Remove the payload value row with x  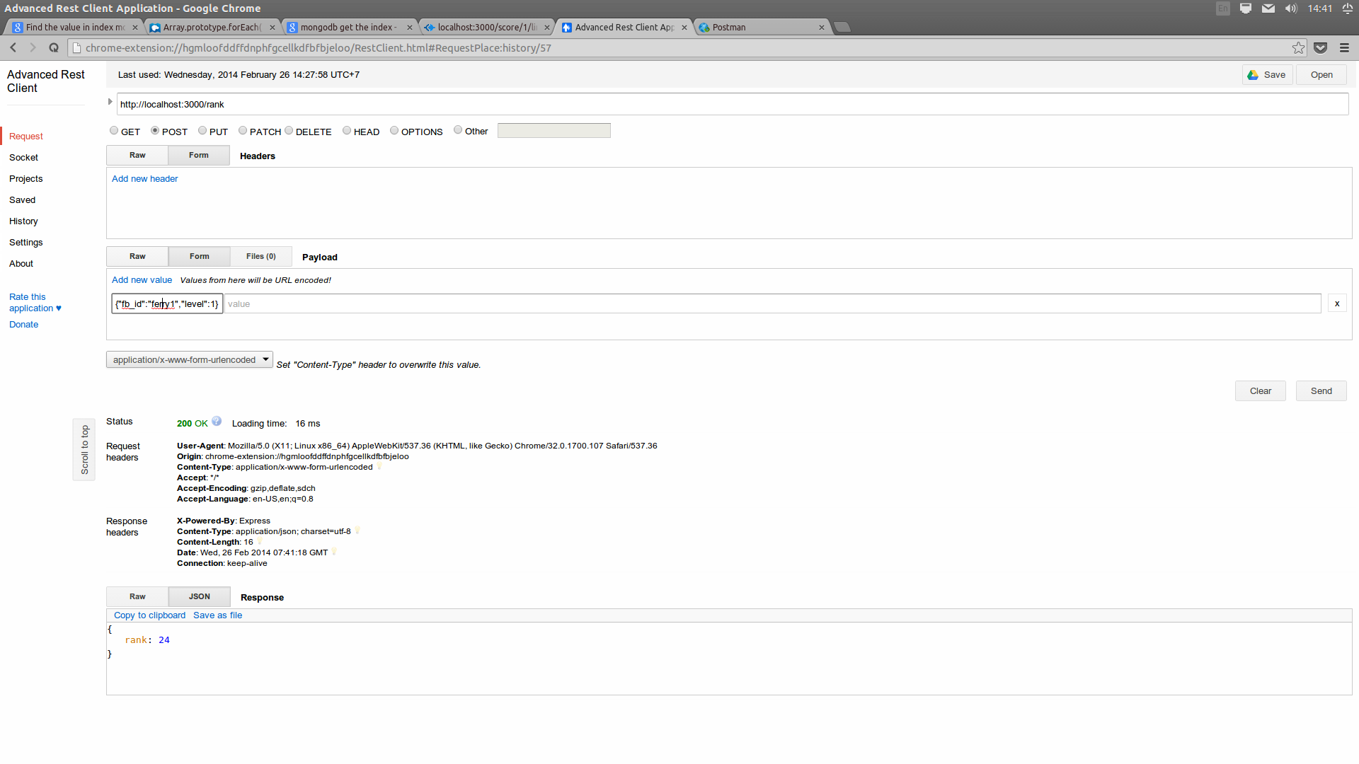1337,303
